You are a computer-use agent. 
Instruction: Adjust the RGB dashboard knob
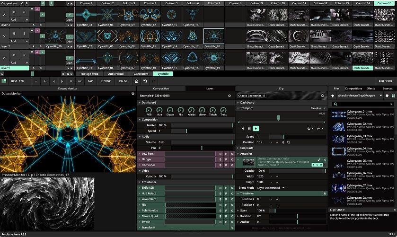coord(149,110)
